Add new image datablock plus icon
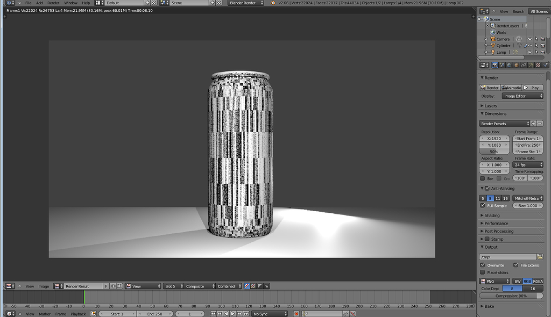Viewport: 551px width, 317px height. pyautogui.click(x=113, y=286)
